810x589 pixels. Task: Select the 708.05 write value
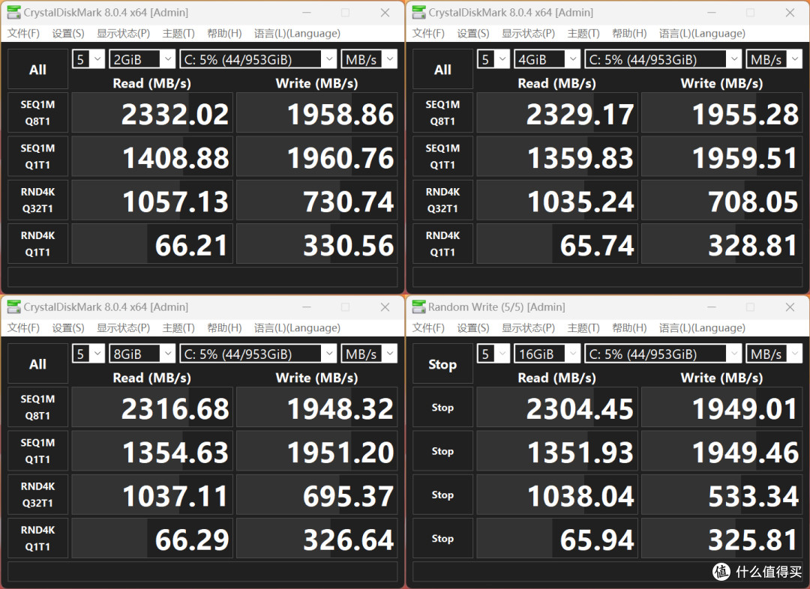[x=721, y=200]
